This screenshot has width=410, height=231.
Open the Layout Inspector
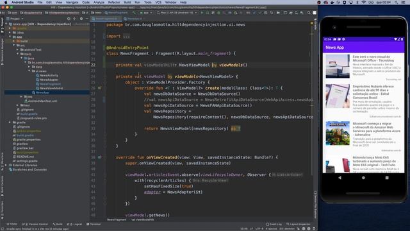point(298,224)
